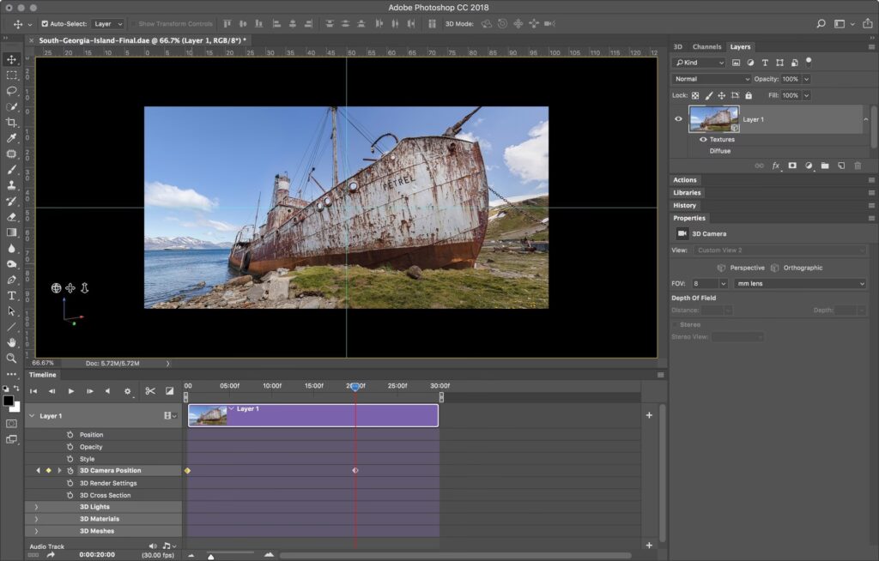
Task: Toggle the Auto-Select checkbox
Action: (45, 24)
